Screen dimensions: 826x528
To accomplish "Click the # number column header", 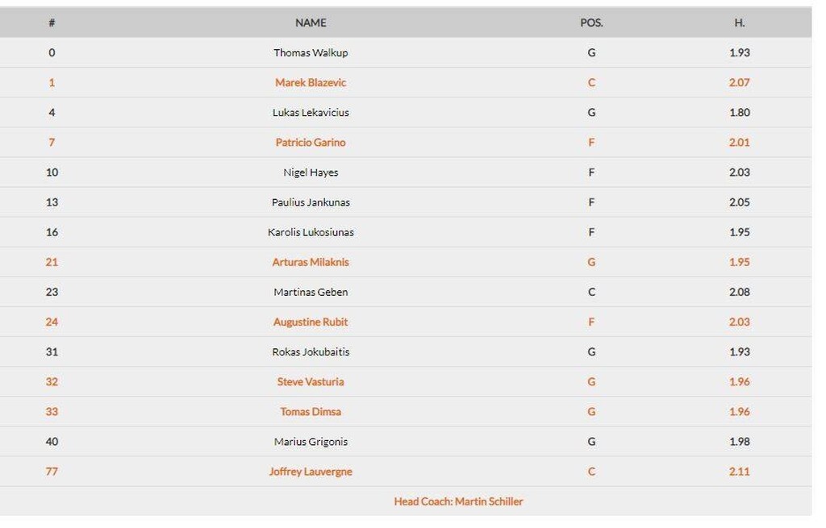I will tap(52, 23).
